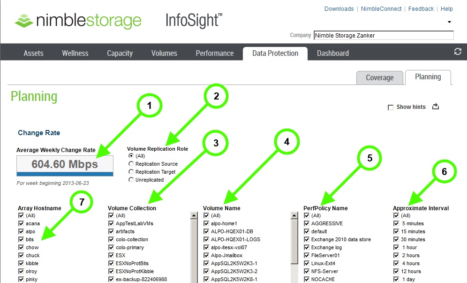Viewport: 467px width, 283px height.
Task: Switch to the Coverage tab
Action: coord(379,77)
